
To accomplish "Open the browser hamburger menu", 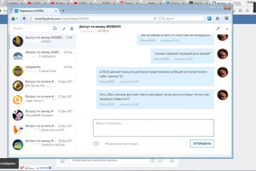I will [x=226, y=19].
